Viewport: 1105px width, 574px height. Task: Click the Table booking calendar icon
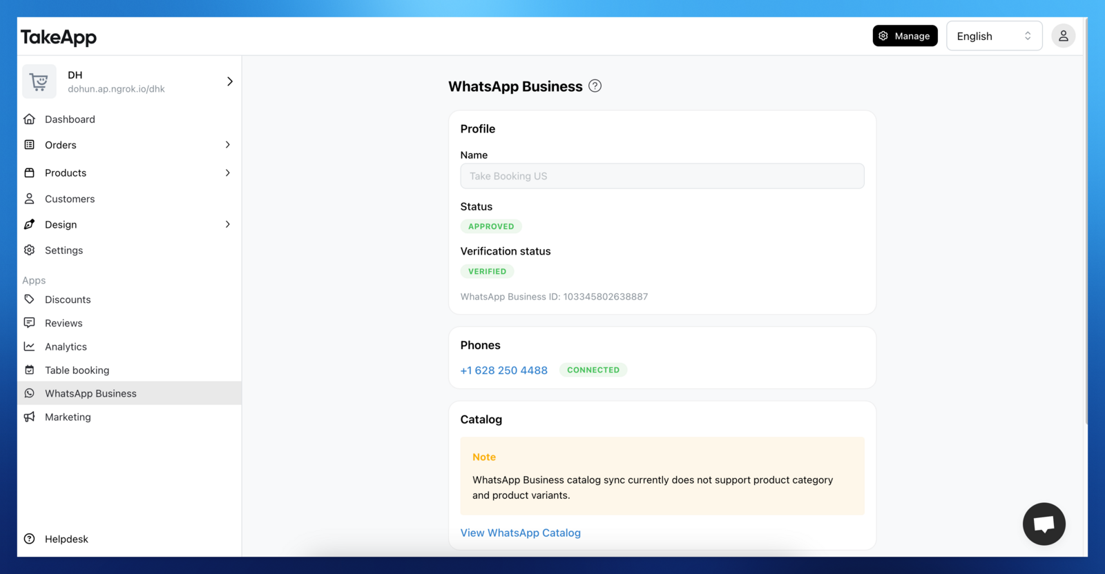(29, 370)
